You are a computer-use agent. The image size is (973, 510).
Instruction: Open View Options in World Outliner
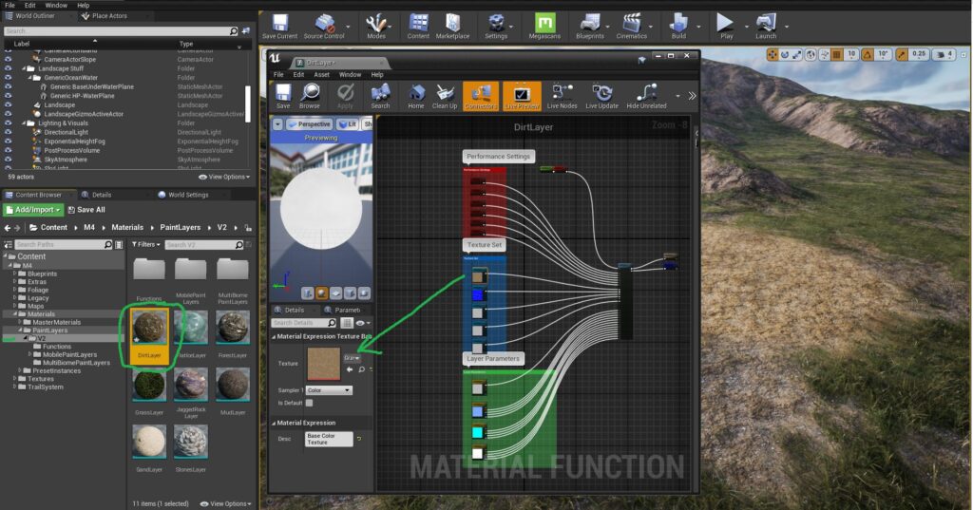point(224,177)
